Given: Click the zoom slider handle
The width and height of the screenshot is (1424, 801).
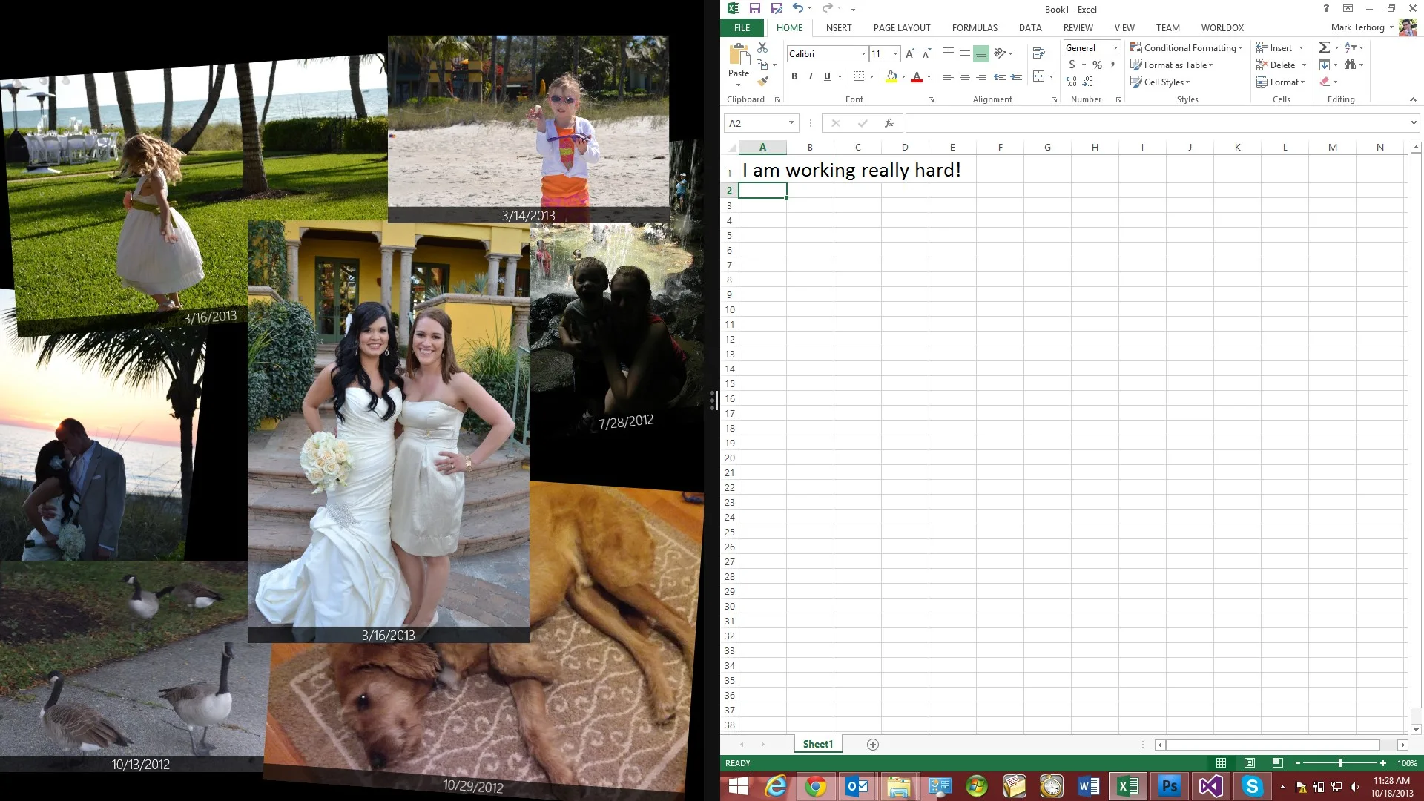Looking at the screenshot, I should (x=1340, y=763).
